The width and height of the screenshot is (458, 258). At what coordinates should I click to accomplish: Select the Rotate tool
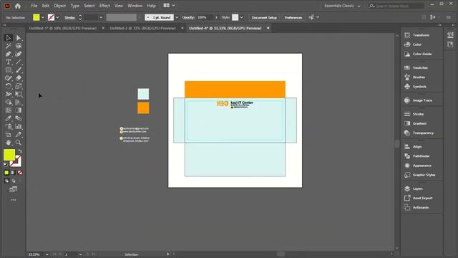[8, 86]
